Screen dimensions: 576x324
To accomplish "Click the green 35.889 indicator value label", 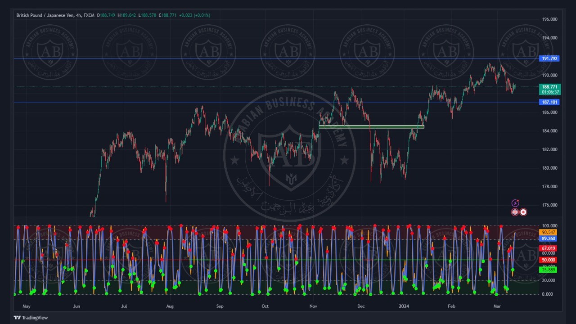I will (x=548, y=270).
